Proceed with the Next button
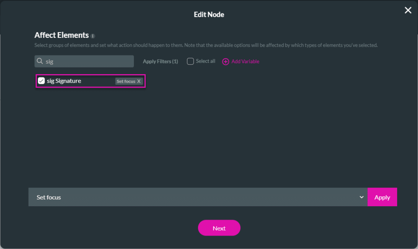Screen dimensions: 418x249 click(219, 228)
